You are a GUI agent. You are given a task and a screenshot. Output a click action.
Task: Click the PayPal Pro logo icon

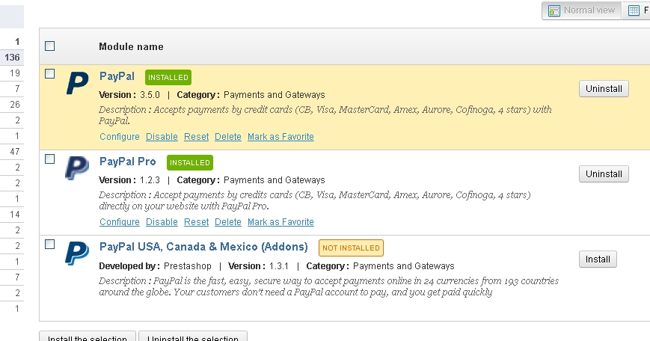point(77,168)
